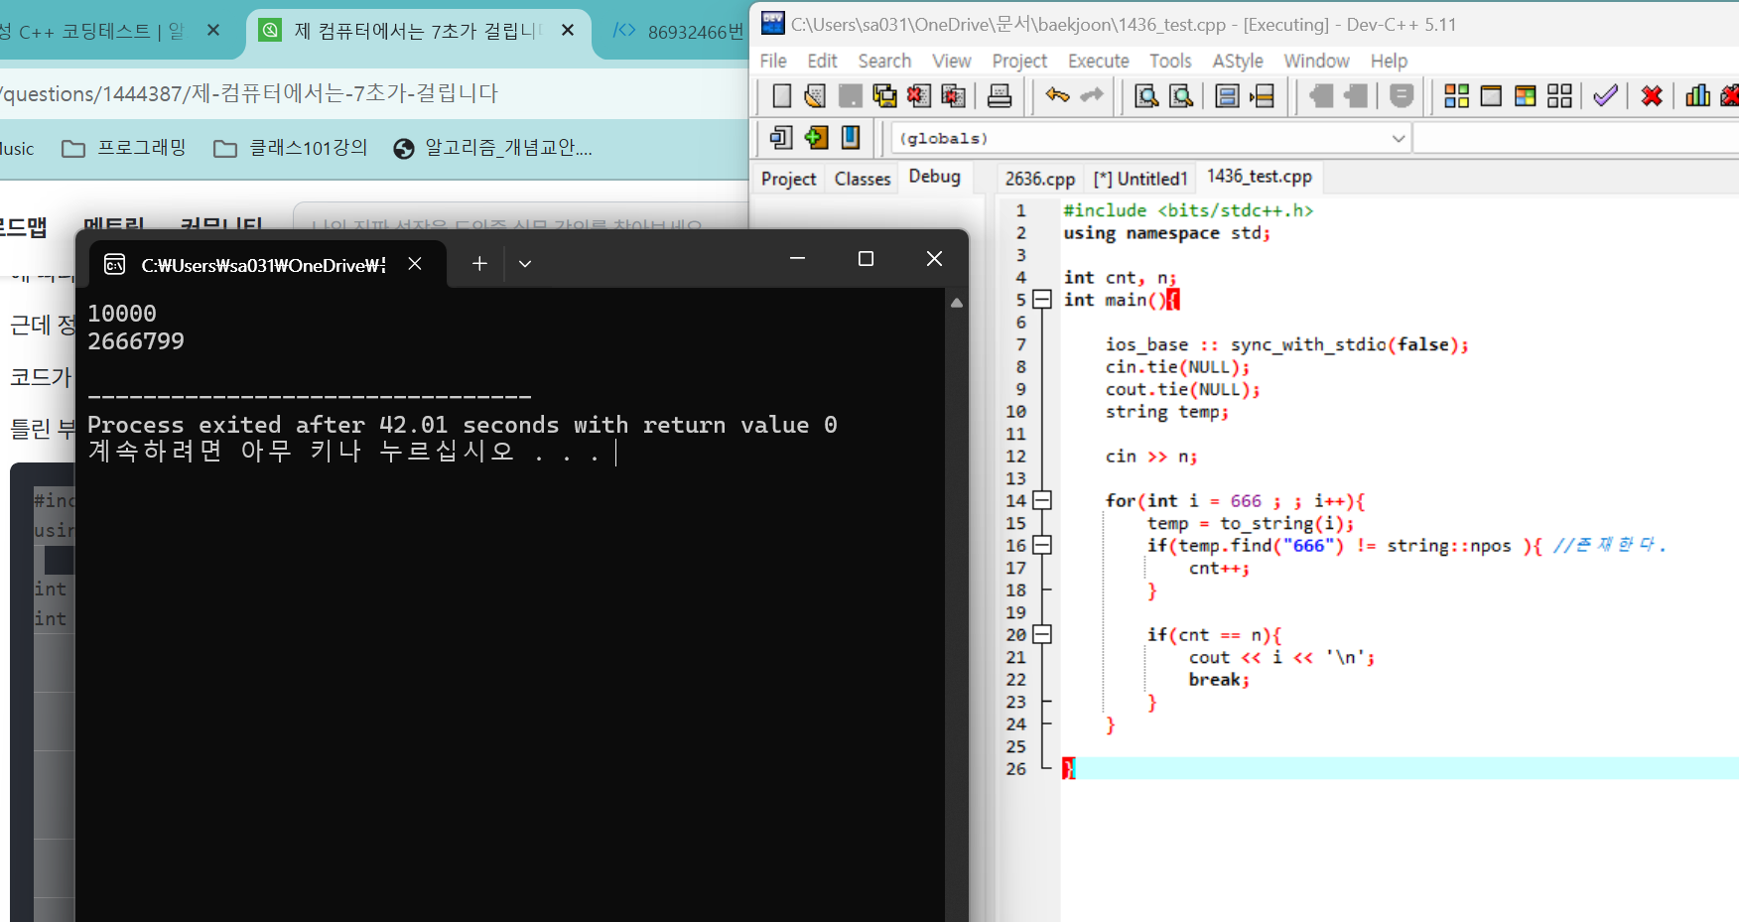1739x922 pixels.
Task: Switch to the Classes side panel tab
Action: (x=863, y=179)
